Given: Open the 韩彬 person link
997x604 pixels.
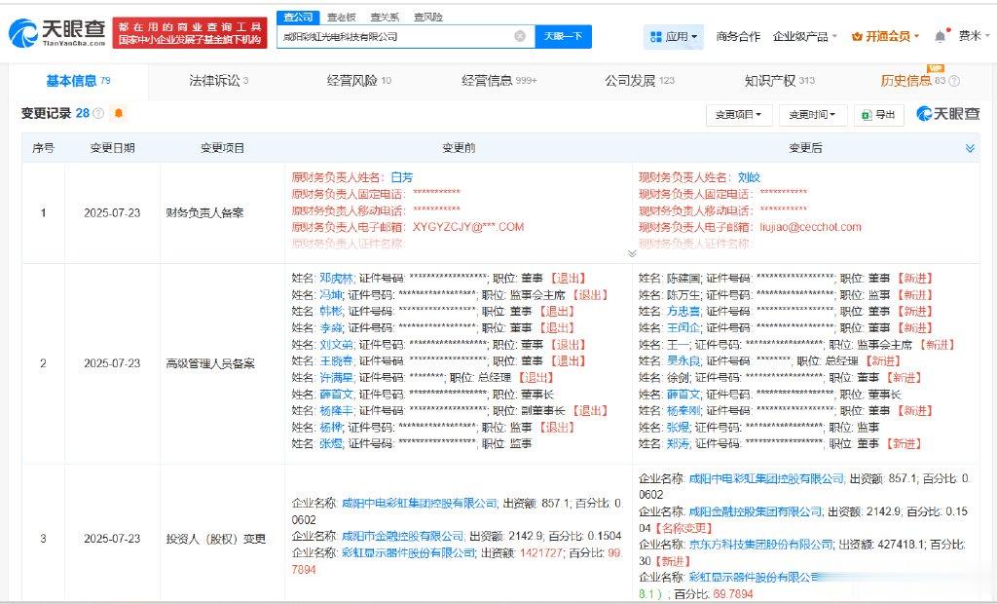Looking at the screenshot, I should (331, 311).
